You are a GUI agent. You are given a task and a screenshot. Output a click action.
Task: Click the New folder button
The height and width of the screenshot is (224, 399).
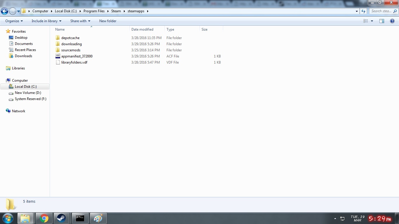108,21
